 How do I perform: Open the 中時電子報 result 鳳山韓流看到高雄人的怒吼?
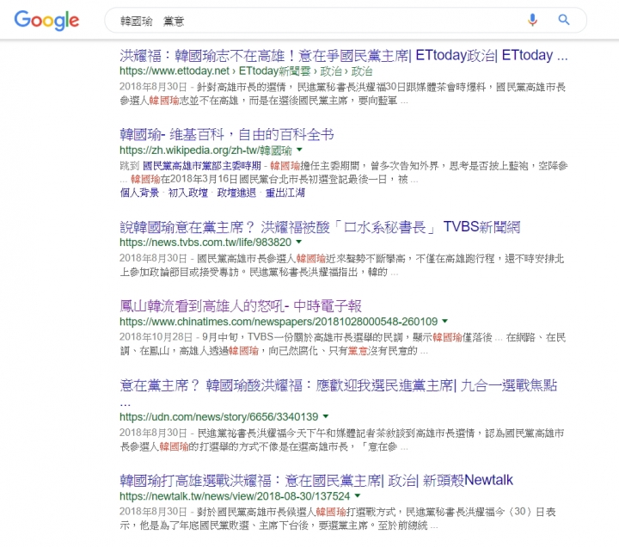[241, 306]
